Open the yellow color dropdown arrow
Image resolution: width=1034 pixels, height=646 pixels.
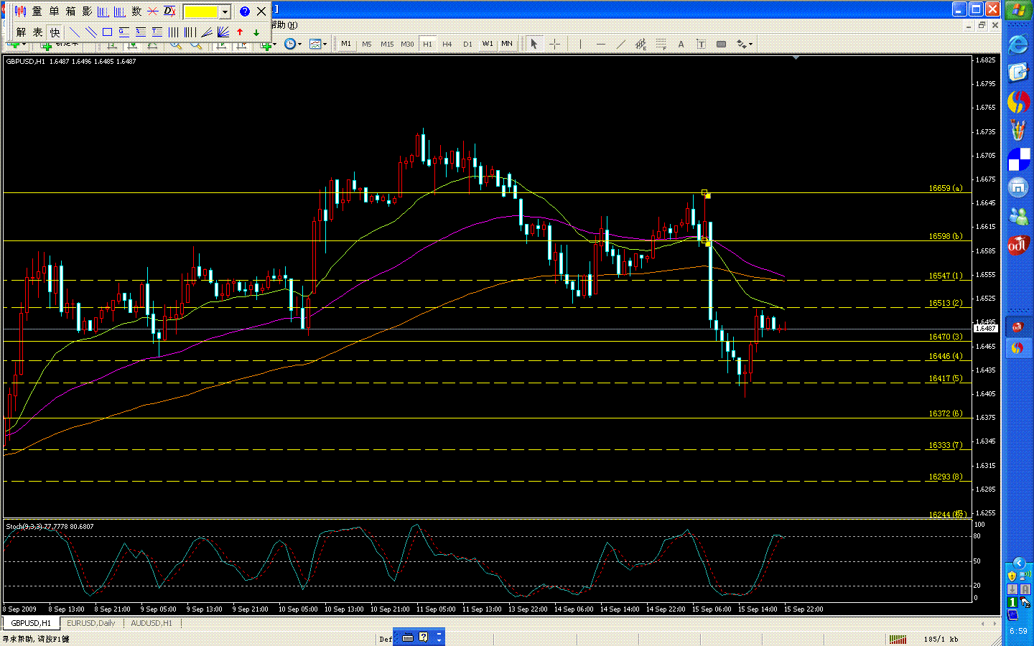tap(225, 11)
